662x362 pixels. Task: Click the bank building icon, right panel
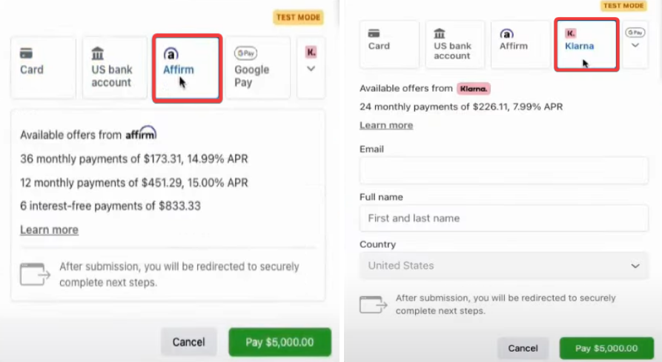440,33
